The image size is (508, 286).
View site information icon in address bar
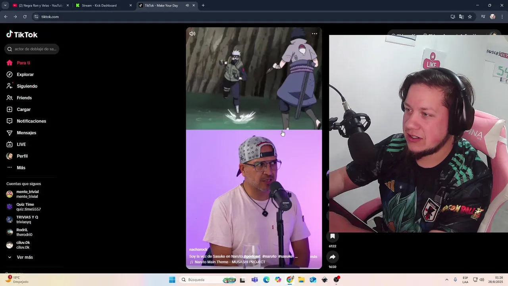(x=36, y=17)
